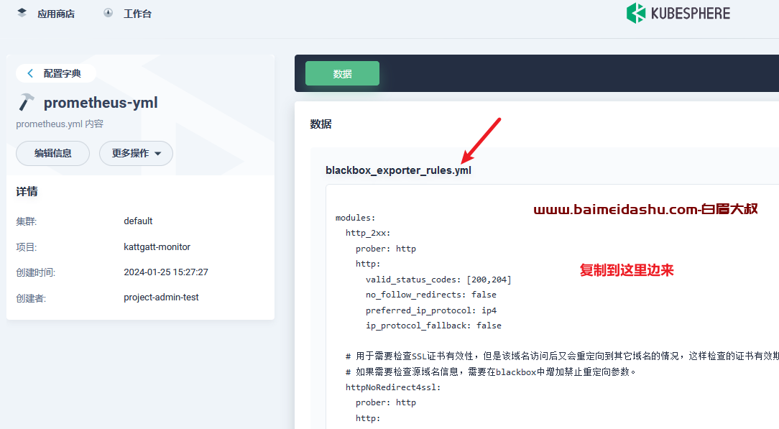This screenshot has height=429, width=779.
Task: Click the 编辑信息 button
Action: [52, 154]
